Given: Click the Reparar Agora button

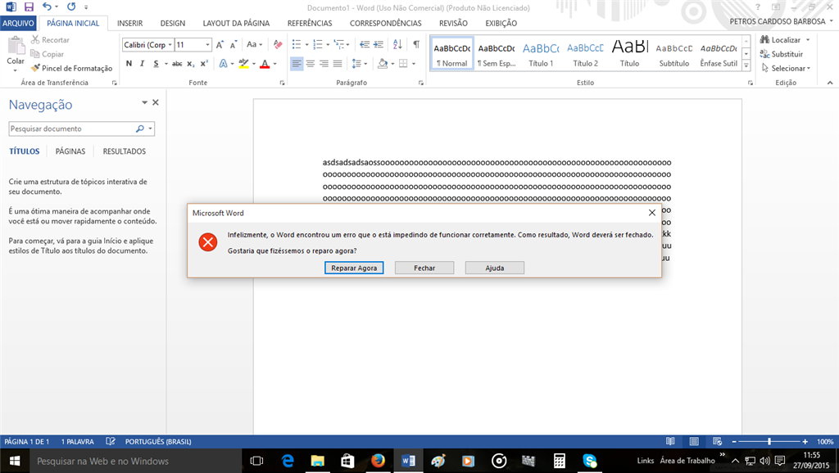Looking at the screenshot, I should (354, 268).
